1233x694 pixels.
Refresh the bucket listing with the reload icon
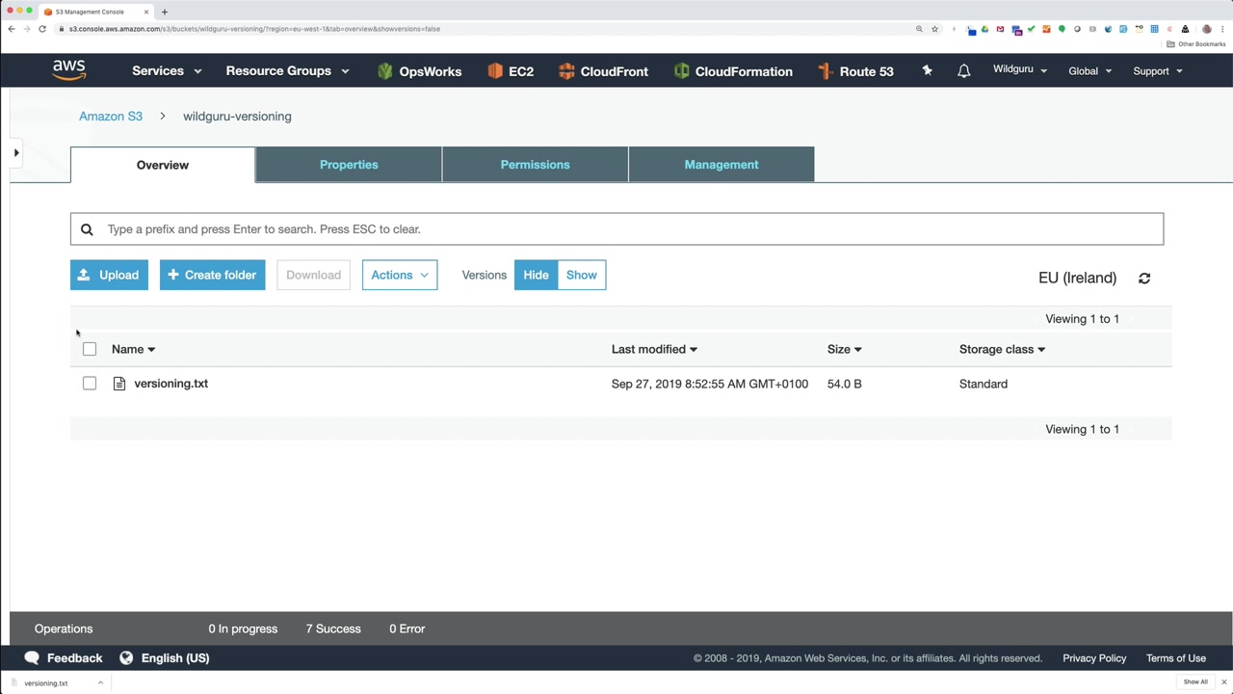tap(1144, 278)
